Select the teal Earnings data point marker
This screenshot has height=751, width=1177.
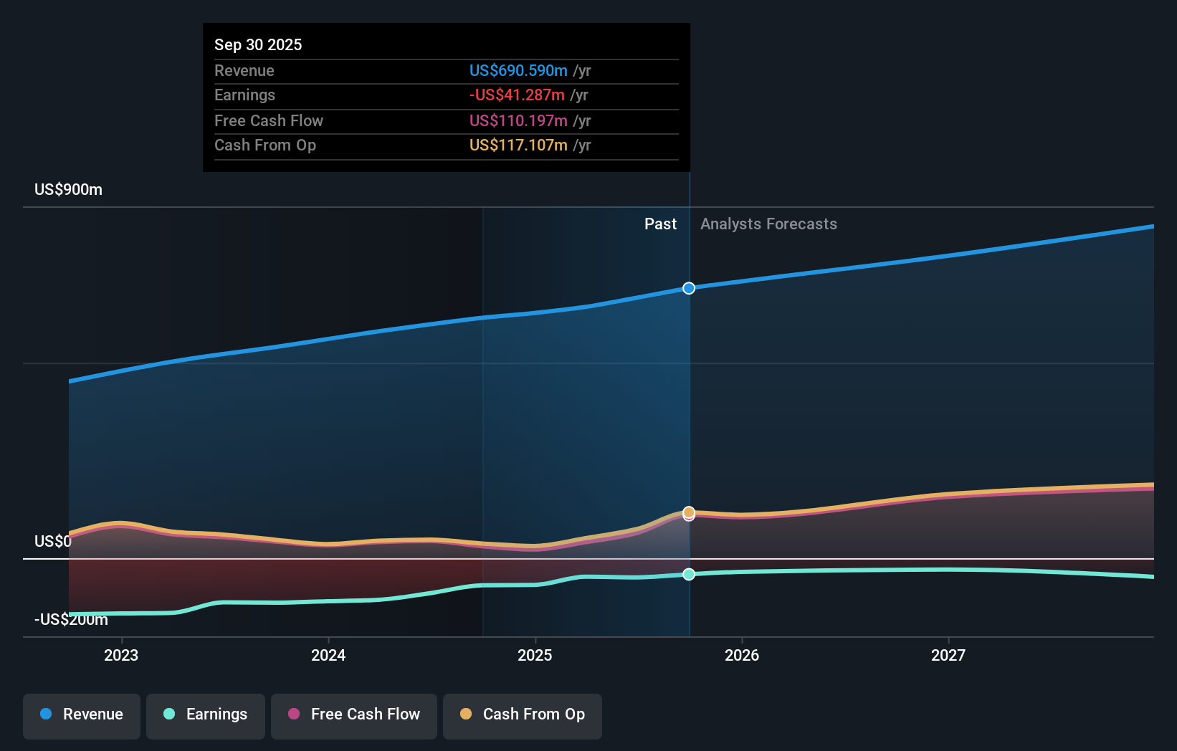[x=689, y=573]
